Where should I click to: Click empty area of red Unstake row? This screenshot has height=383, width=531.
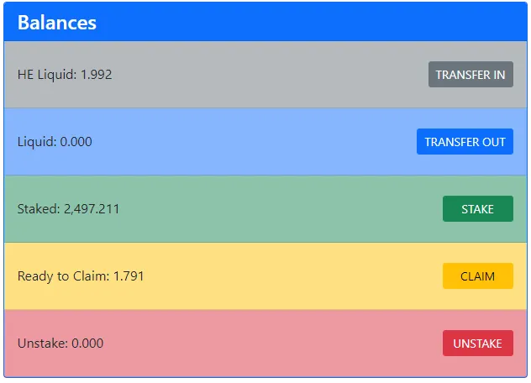269,344
